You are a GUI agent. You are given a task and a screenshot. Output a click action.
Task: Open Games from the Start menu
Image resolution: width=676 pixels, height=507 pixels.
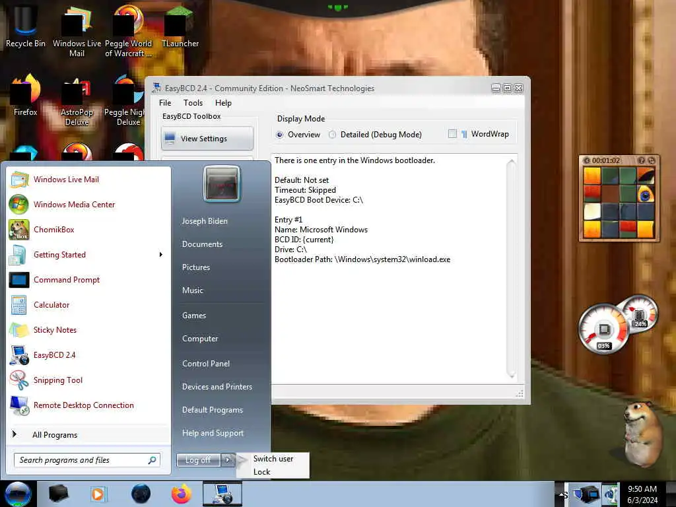[x=194, y=315]
